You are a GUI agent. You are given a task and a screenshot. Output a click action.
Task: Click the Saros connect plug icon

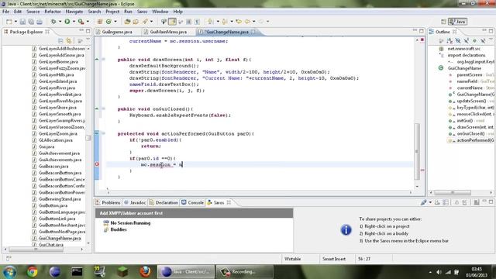tap(424, 202)
